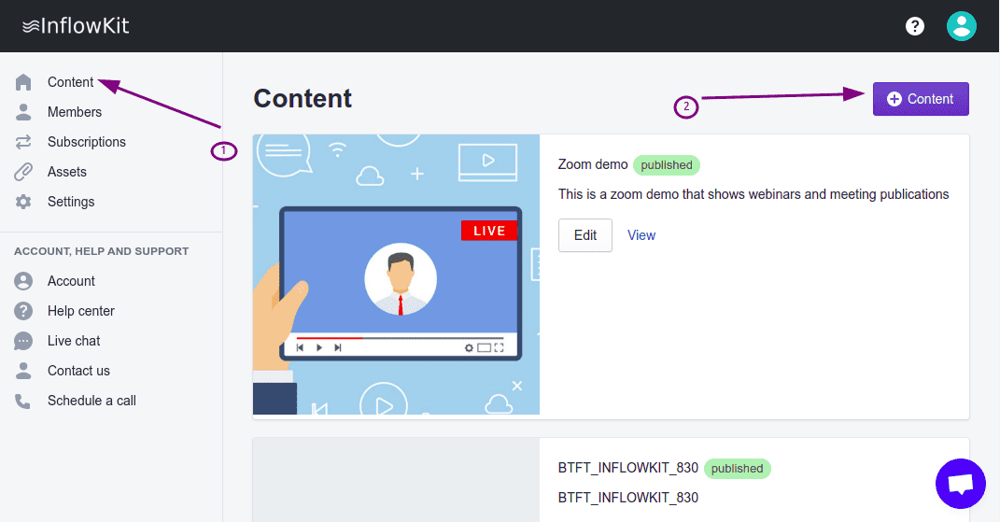Open the View link for Zoom demo
This screenshot has width=1000, height=522.
[641, 235]
